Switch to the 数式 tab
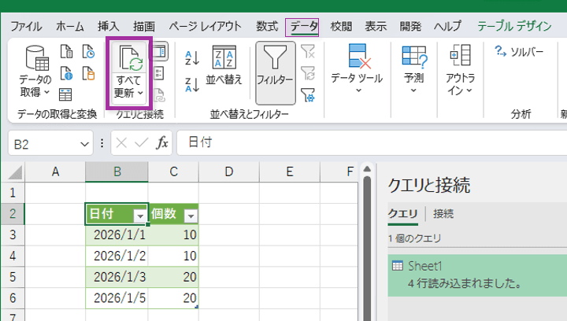Viewport: 567px width, 321px height. point(267,27)
